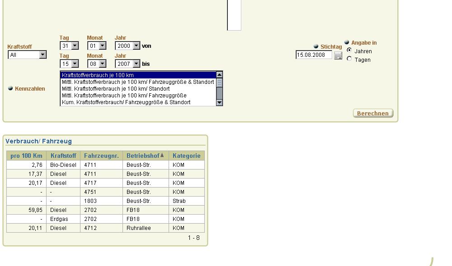Open the Kraftstoff dropdown showing All
The image size is (452, 266).
[27, 55]
